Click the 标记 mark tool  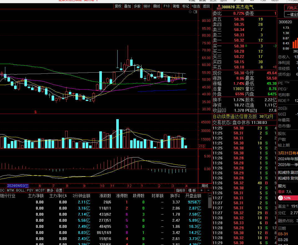click(186, 6)
